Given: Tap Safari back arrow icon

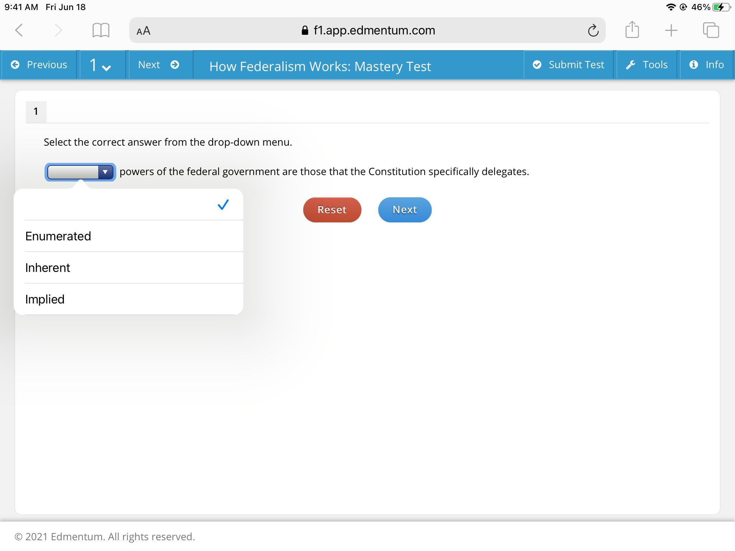Looking at the screenshot, I should 19,30.
